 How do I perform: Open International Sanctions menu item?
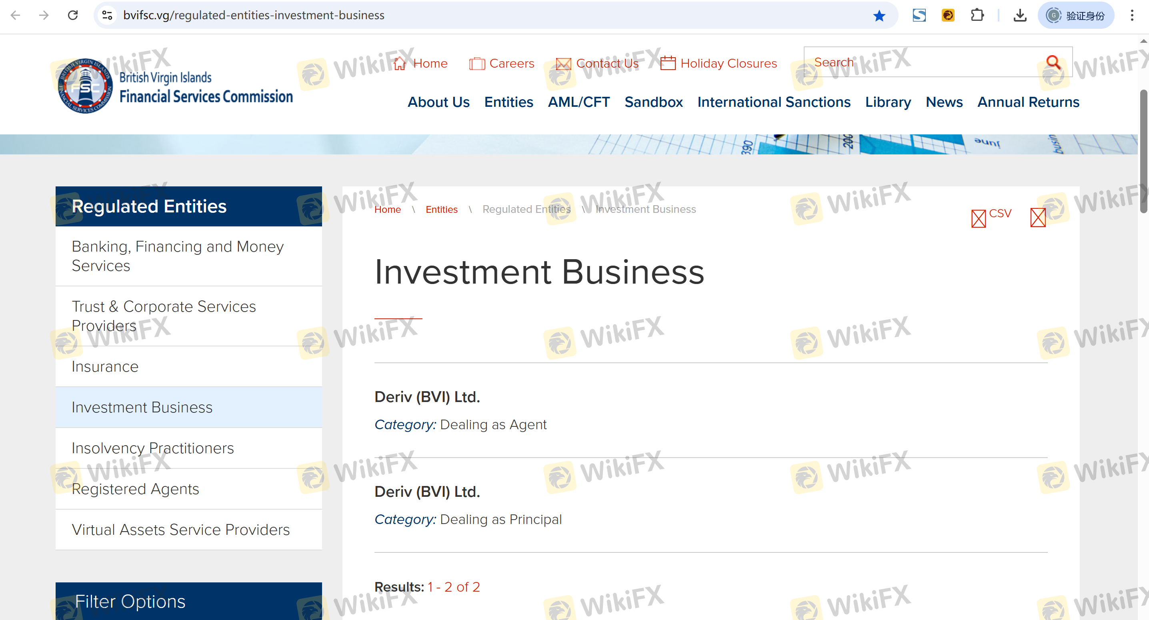click(773, 102)
